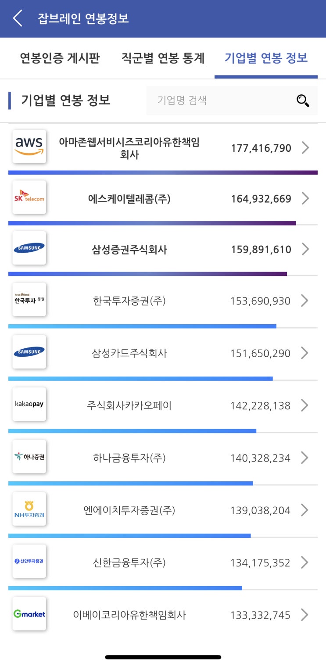Open 주식회사카카오페이 company name link

coord(129,406)
